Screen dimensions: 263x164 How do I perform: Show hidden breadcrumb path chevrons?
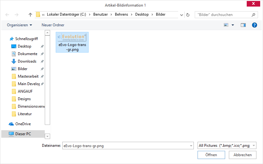[x=43, y=15]
